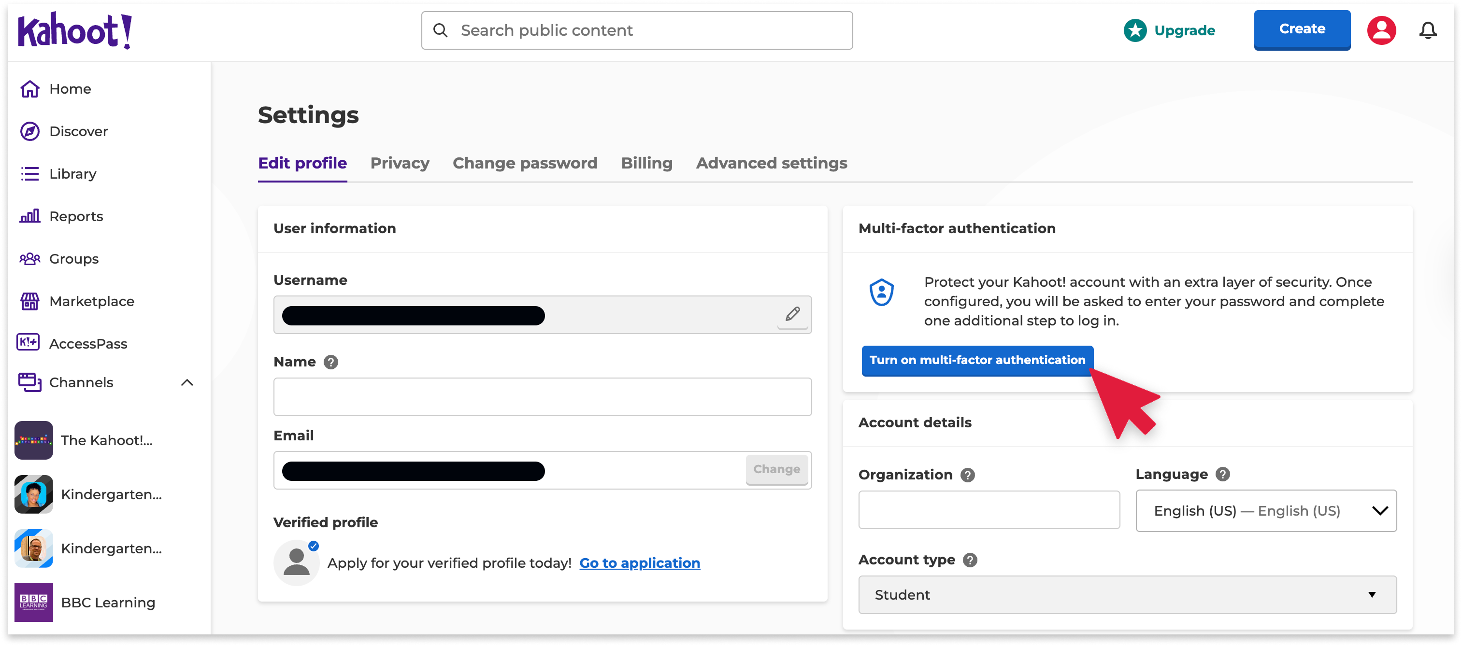Click the Groups people icon

click(x=29, y=259)
